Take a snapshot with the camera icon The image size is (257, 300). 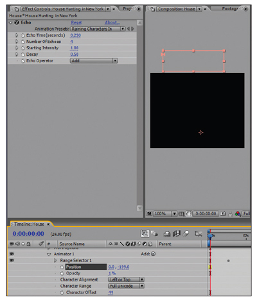point(223,213)
